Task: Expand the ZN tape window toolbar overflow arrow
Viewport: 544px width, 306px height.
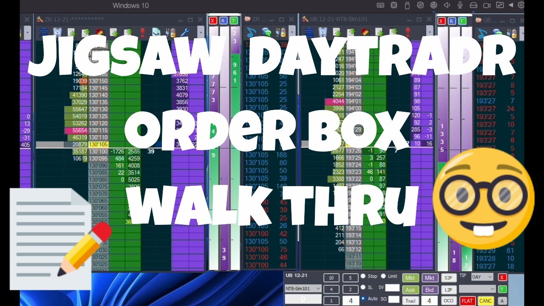Action: [292, 32]
